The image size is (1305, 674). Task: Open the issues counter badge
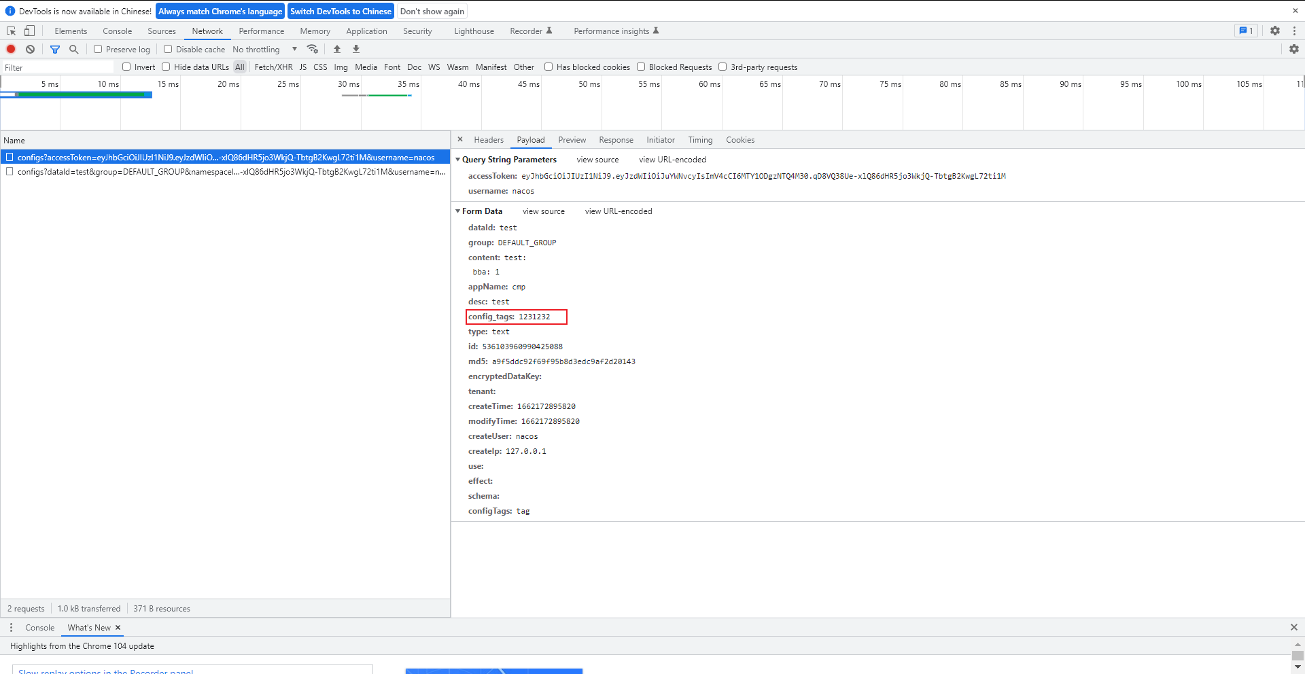tap(1246, 31)
